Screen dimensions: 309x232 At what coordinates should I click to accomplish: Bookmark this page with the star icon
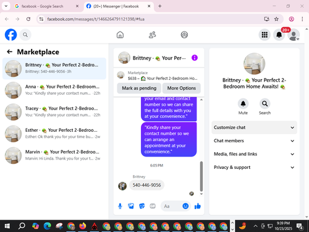tap(276, 19)
